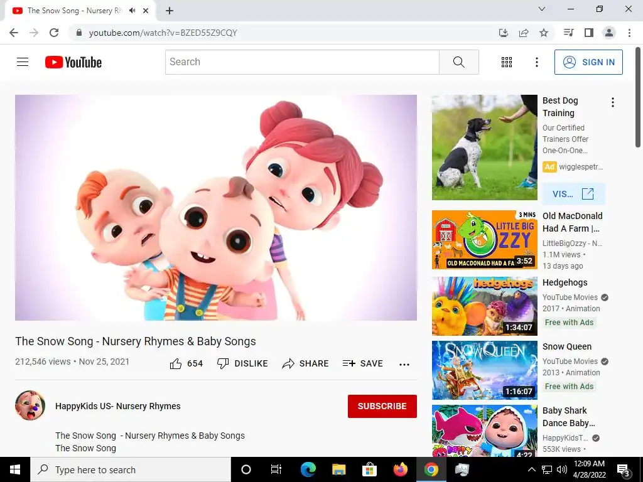Like the video with thumbs up
This screenshot has height=482, width=643.
[x=186, y=363]
